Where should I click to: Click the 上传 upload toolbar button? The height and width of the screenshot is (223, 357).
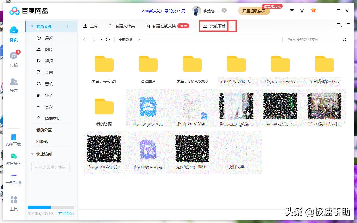(91, 26)
